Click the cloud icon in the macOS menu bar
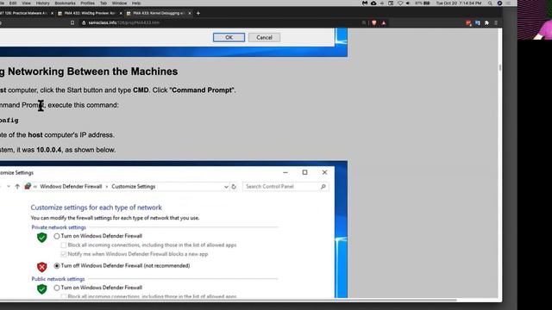Viewport: 552px width, 310px height. (x=373, y=3)
